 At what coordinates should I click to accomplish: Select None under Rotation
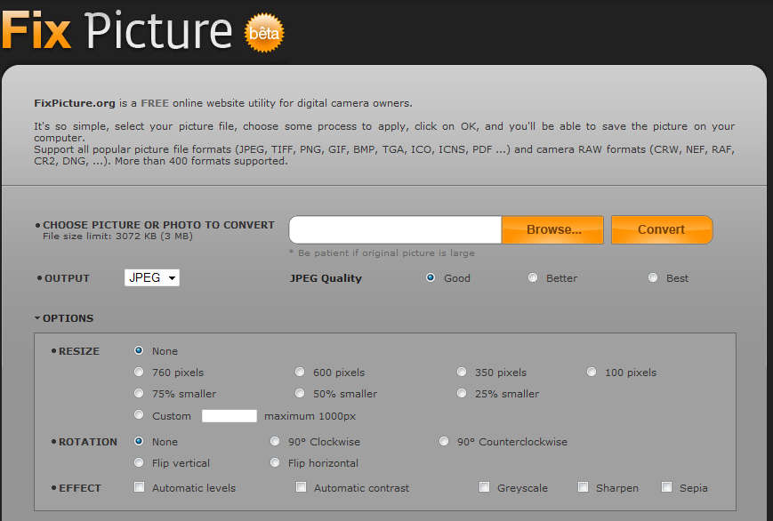pyautogui.click(x=139, y=441)
